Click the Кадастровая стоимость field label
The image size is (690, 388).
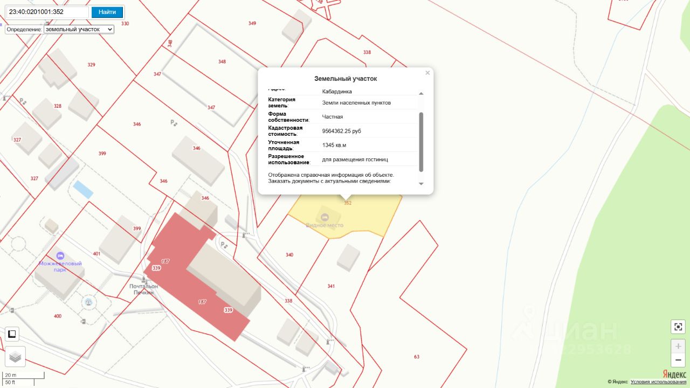286,131
